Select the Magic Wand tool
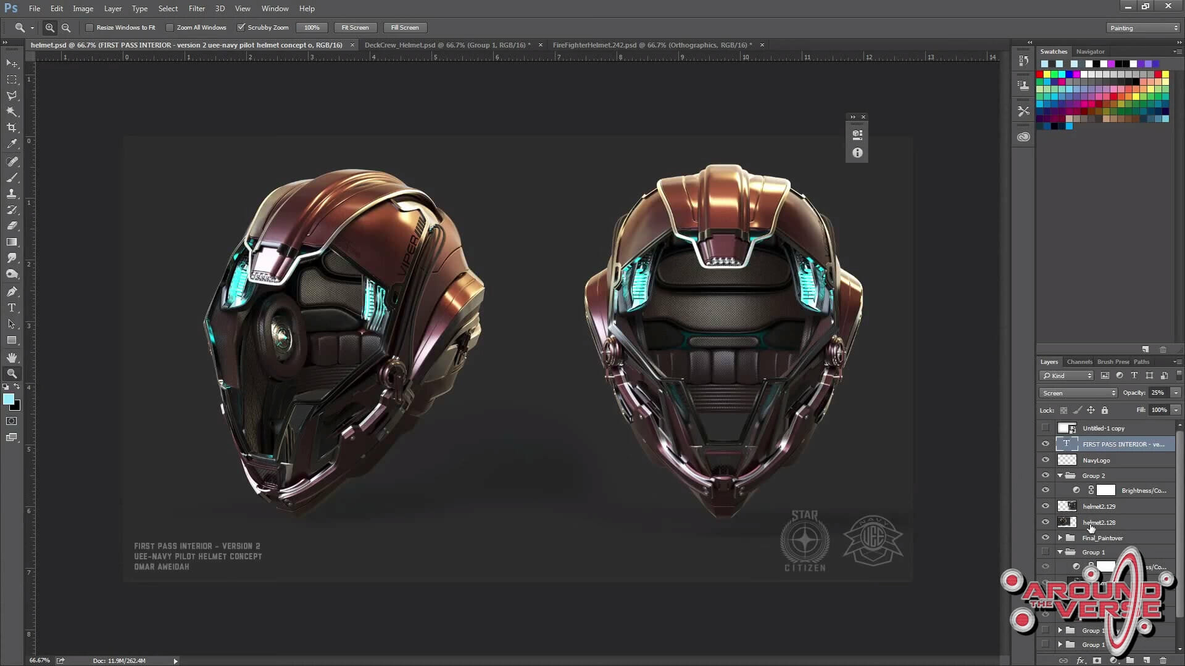Viewport: 1185px width, 666px height. point(12,112)
